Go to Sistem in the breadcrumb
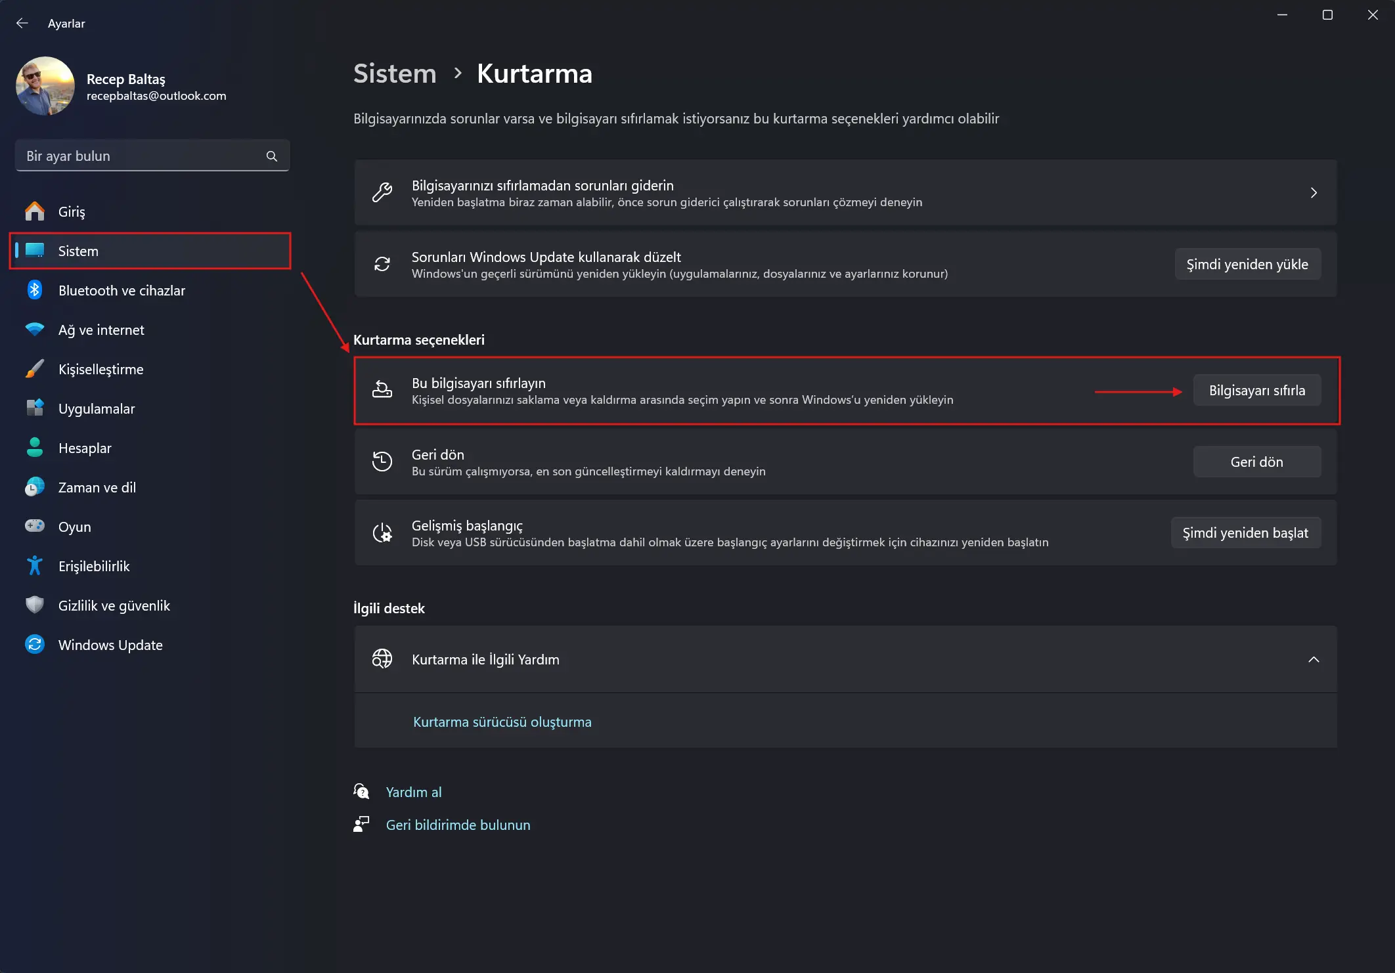1395x973 pixels. coord(395,74)
